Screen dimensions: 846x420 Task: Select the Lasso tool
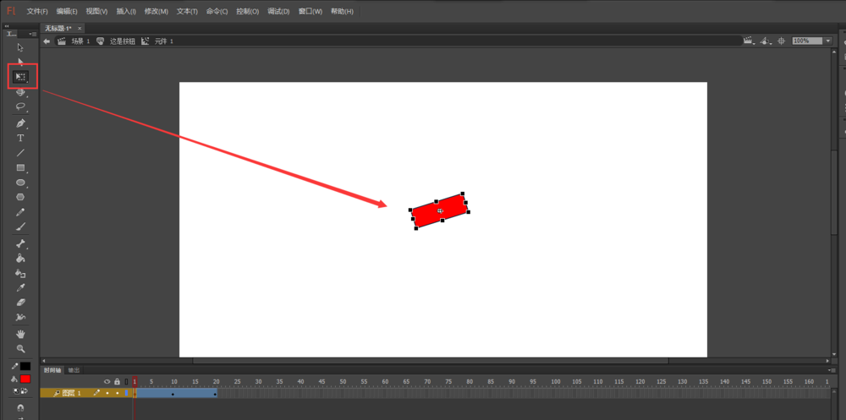pyautogui.click(x=20, y=106)
